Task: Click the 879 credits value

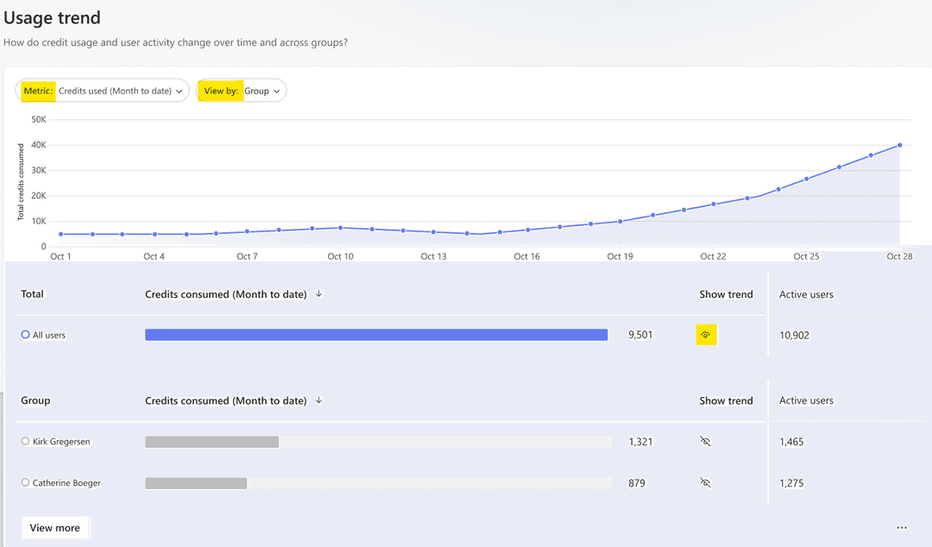Action: pos(637,483)
